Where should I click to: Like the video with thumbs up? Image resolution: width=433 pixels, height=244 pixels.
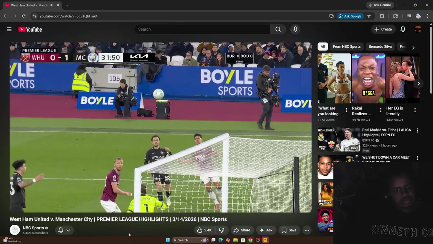204,230
